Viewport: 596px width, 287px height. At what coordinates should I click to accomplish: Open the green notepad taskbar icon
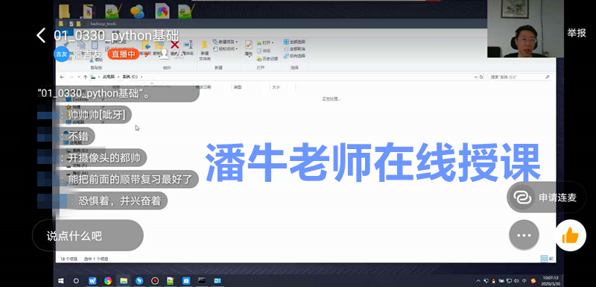pos(171,281)
